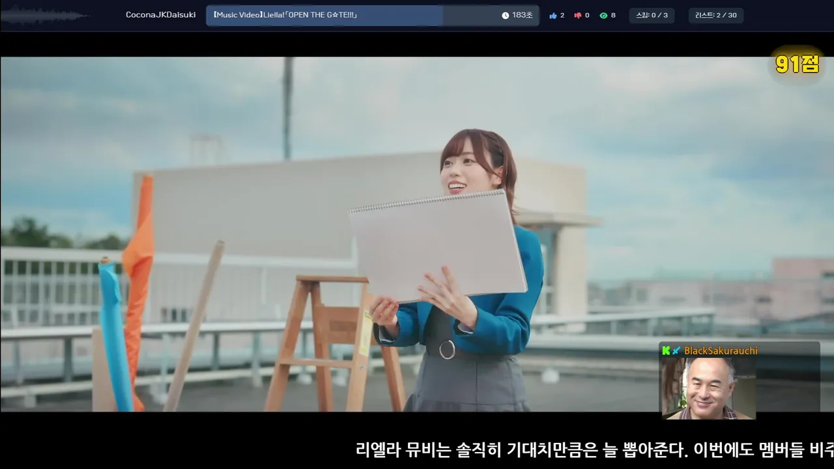Image resolution: width=834 pixels, height=469 pixels.
Task: Click the viewer count number 8
Action: click(613, 16)
